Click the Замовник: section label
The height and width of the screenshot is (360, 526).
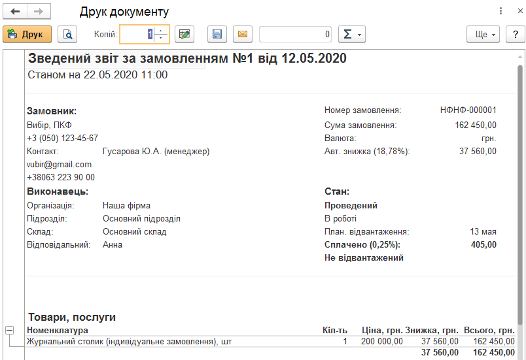(52, 111)
